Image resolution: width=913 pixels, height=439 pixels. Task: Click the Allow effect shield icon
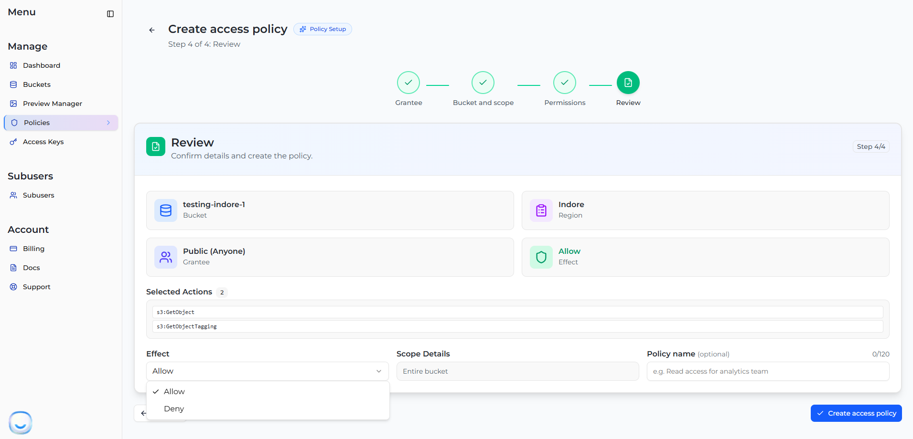click(541, 257)
